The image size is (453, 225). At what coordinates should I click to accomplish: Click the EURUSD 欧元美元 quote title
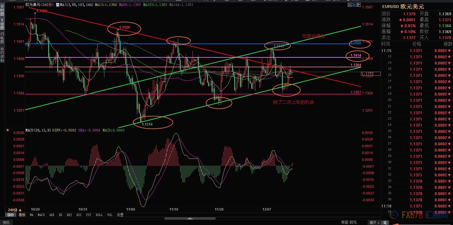tap(403, 7)
